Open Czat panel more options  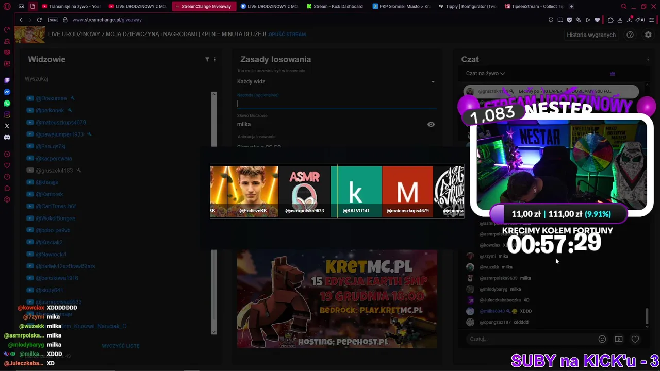click(x=648, y=59)
